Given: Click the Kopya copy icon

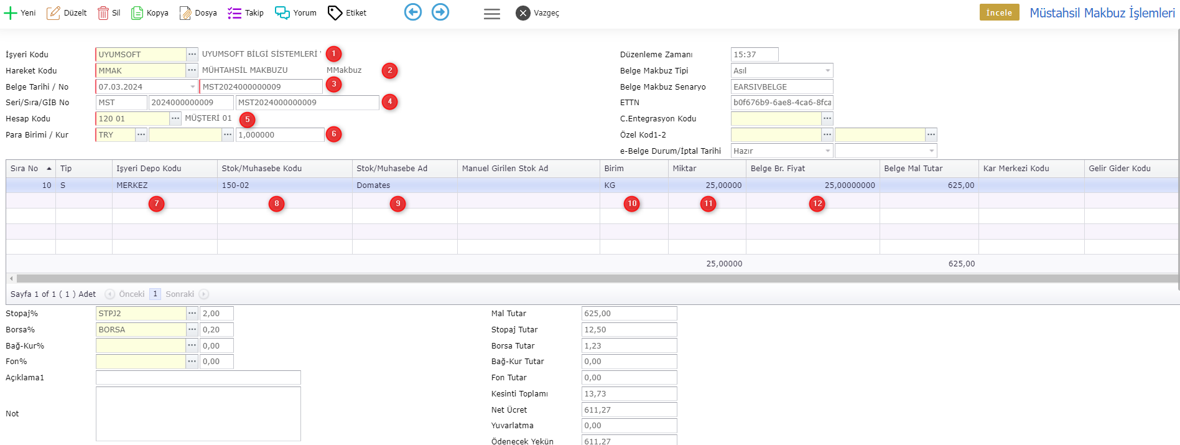Looking at the screenshot, I should click(x=137, y=13).
